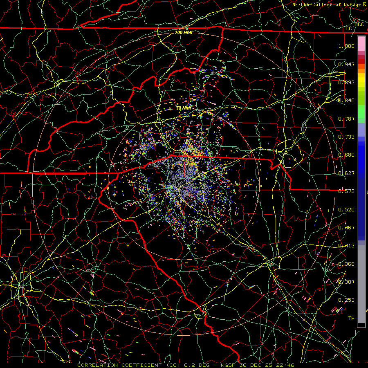
Task: Click the [CC] product label
Action: click(349, 28)
